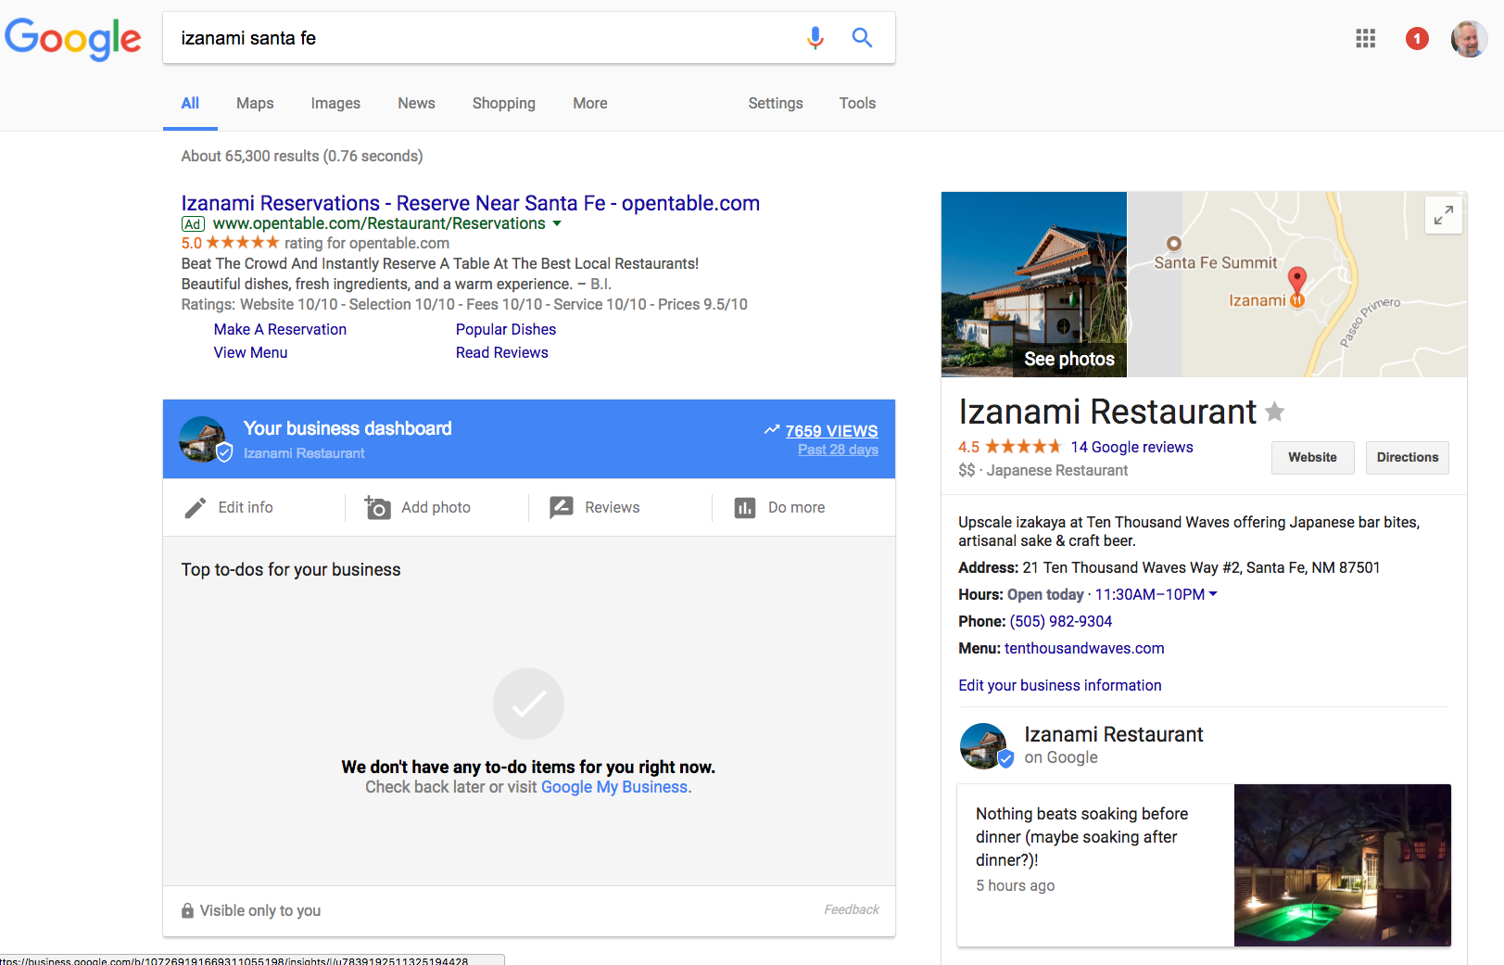Click the views trend arrow icon
Screen dimensions: 1504x965
(x=772, y=430)
